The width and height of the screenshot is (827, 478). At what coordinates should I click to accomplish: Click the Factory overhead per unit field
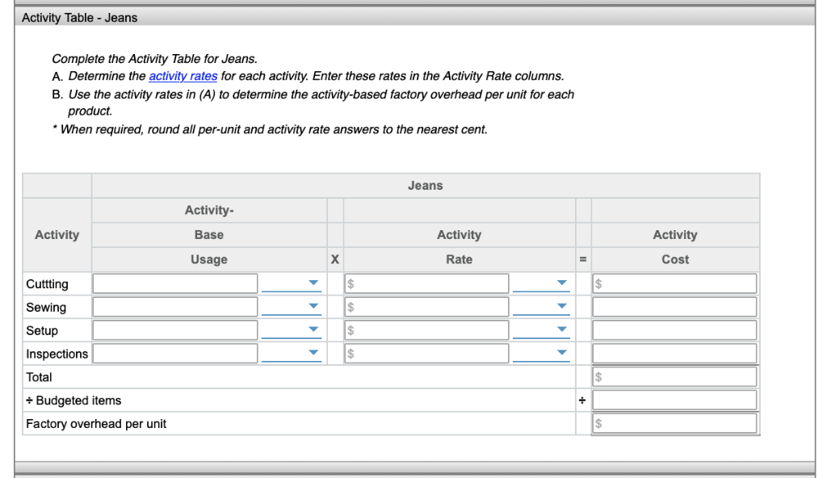[x=674, y=422]
